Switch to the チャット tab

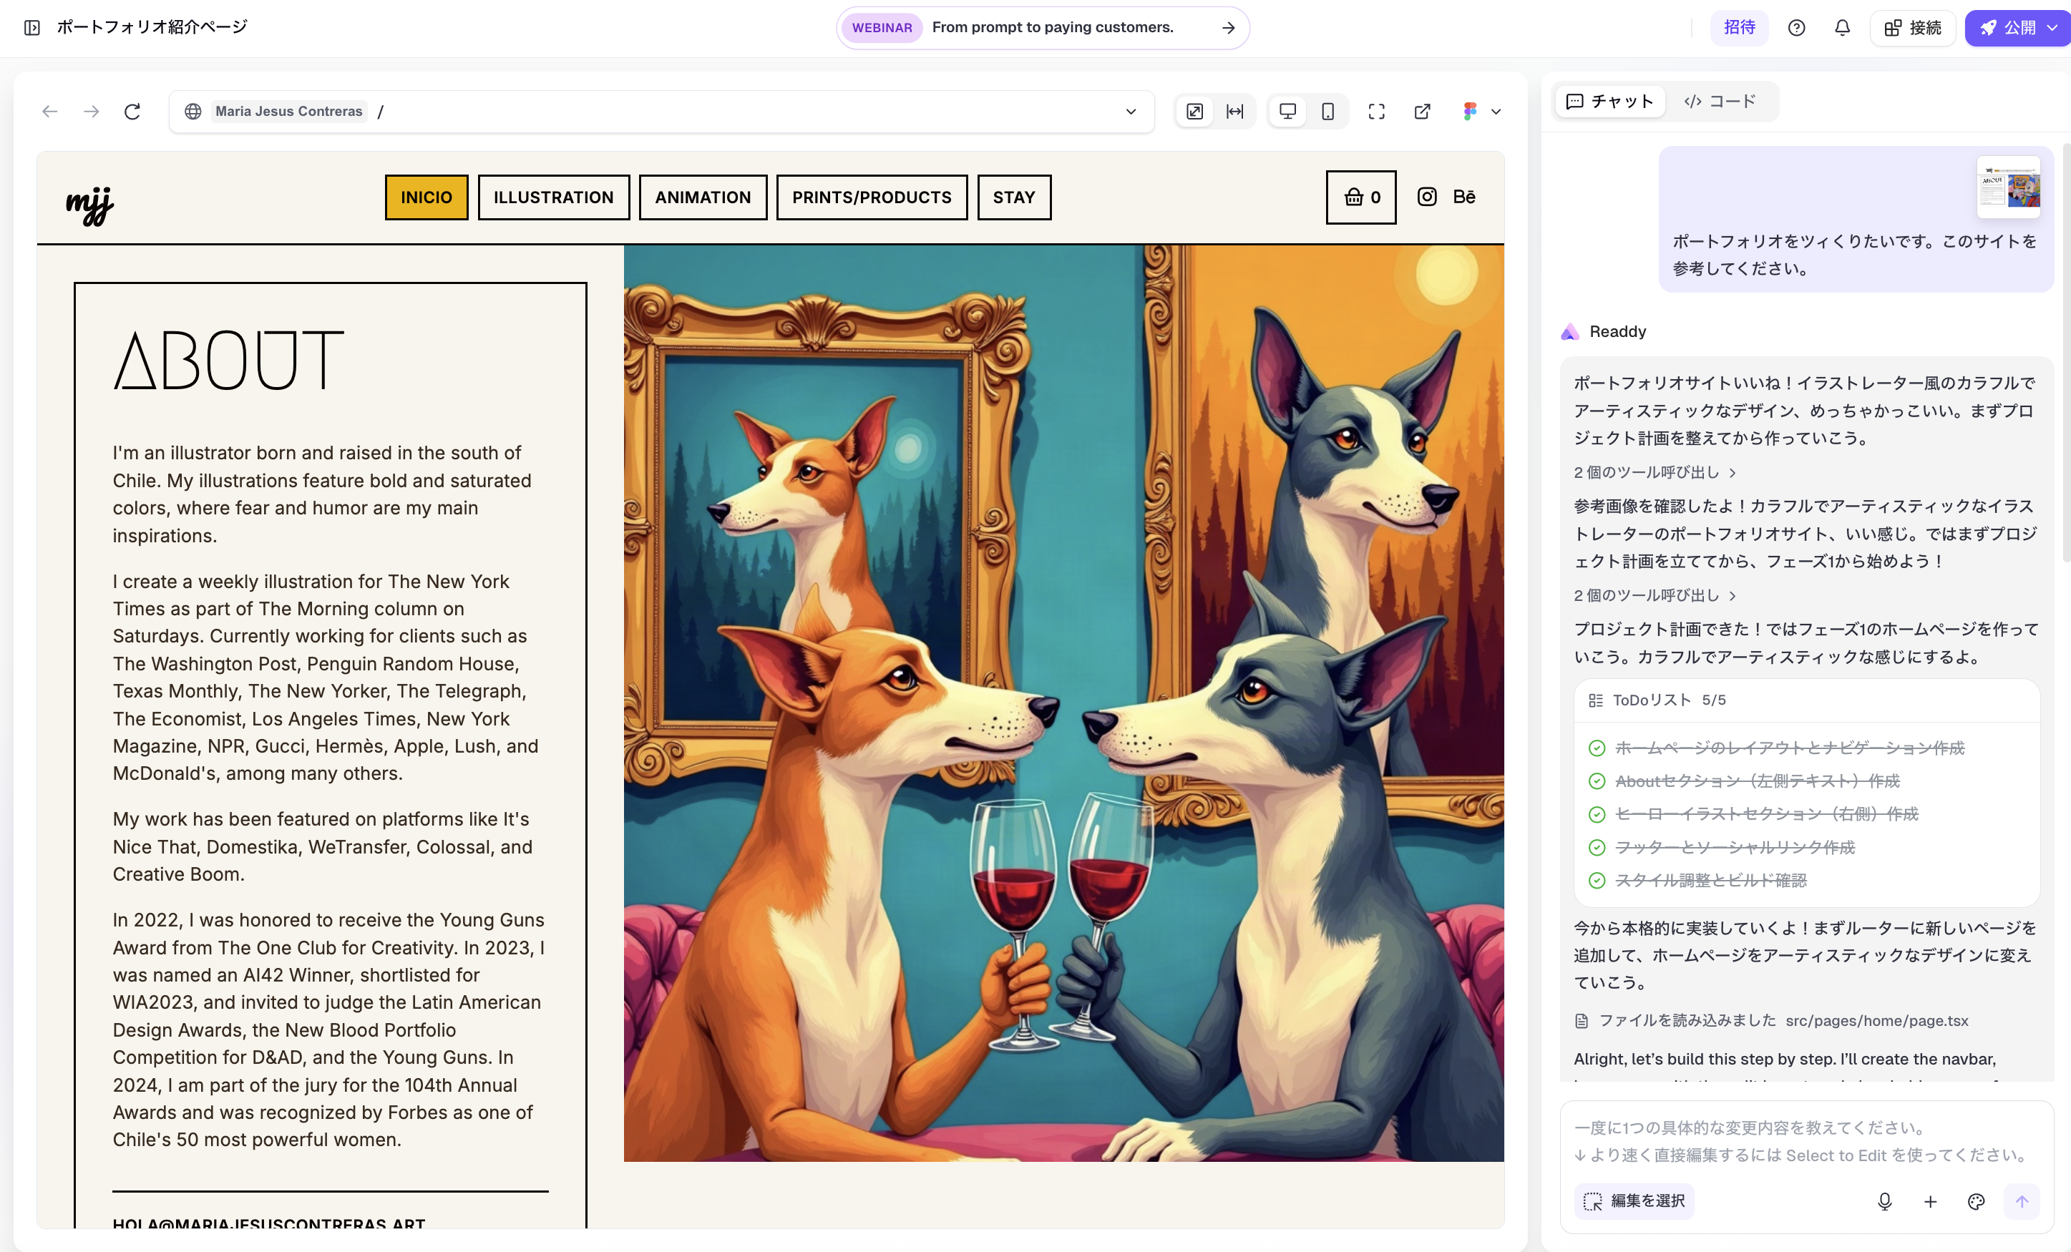(1609, 102)
